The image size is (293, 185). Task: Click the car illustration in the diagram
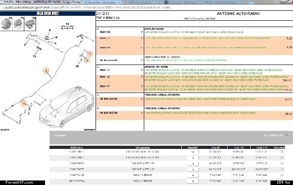pos(67,107)
